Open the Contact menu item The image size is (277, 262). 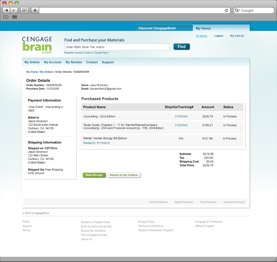click(x=92, y=62)
